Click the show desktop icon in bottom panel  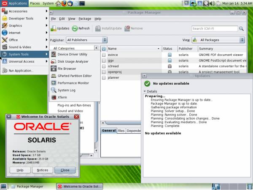[x=3, y=186]
